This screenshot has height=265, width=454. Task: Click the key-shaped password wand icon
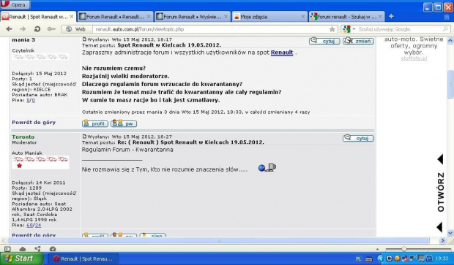coord(51,29)
